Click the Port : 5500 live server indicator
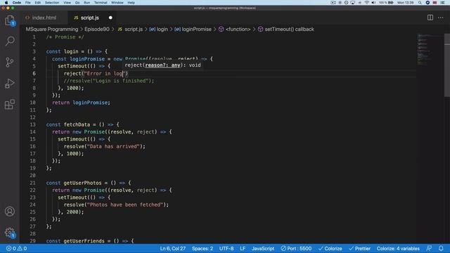 pyautogui.click(x=296, y=248)
